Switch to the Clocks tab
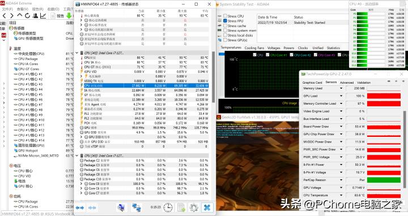Viewport: 408px width, 216px height. tap(303, 47)
